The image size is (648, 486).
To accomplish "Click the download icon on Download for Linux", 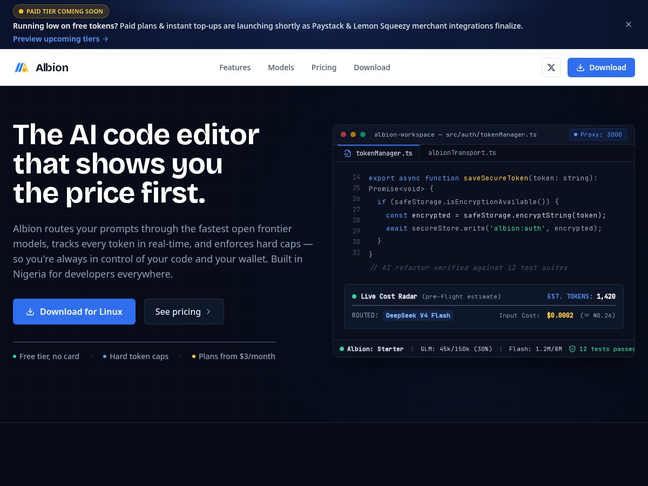I will pyautogui.click(x=30, y=312).
